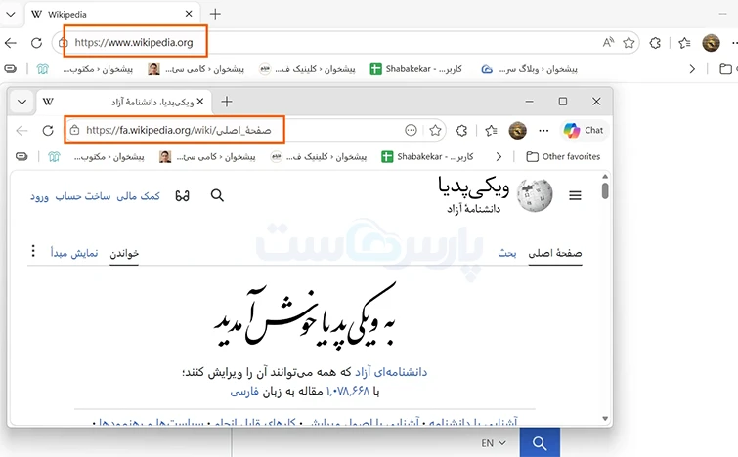Viewport: 738px width, 457px height.
Task: Open Shabakekar bookmark in front window favorites bar
Action: (427, 156)
